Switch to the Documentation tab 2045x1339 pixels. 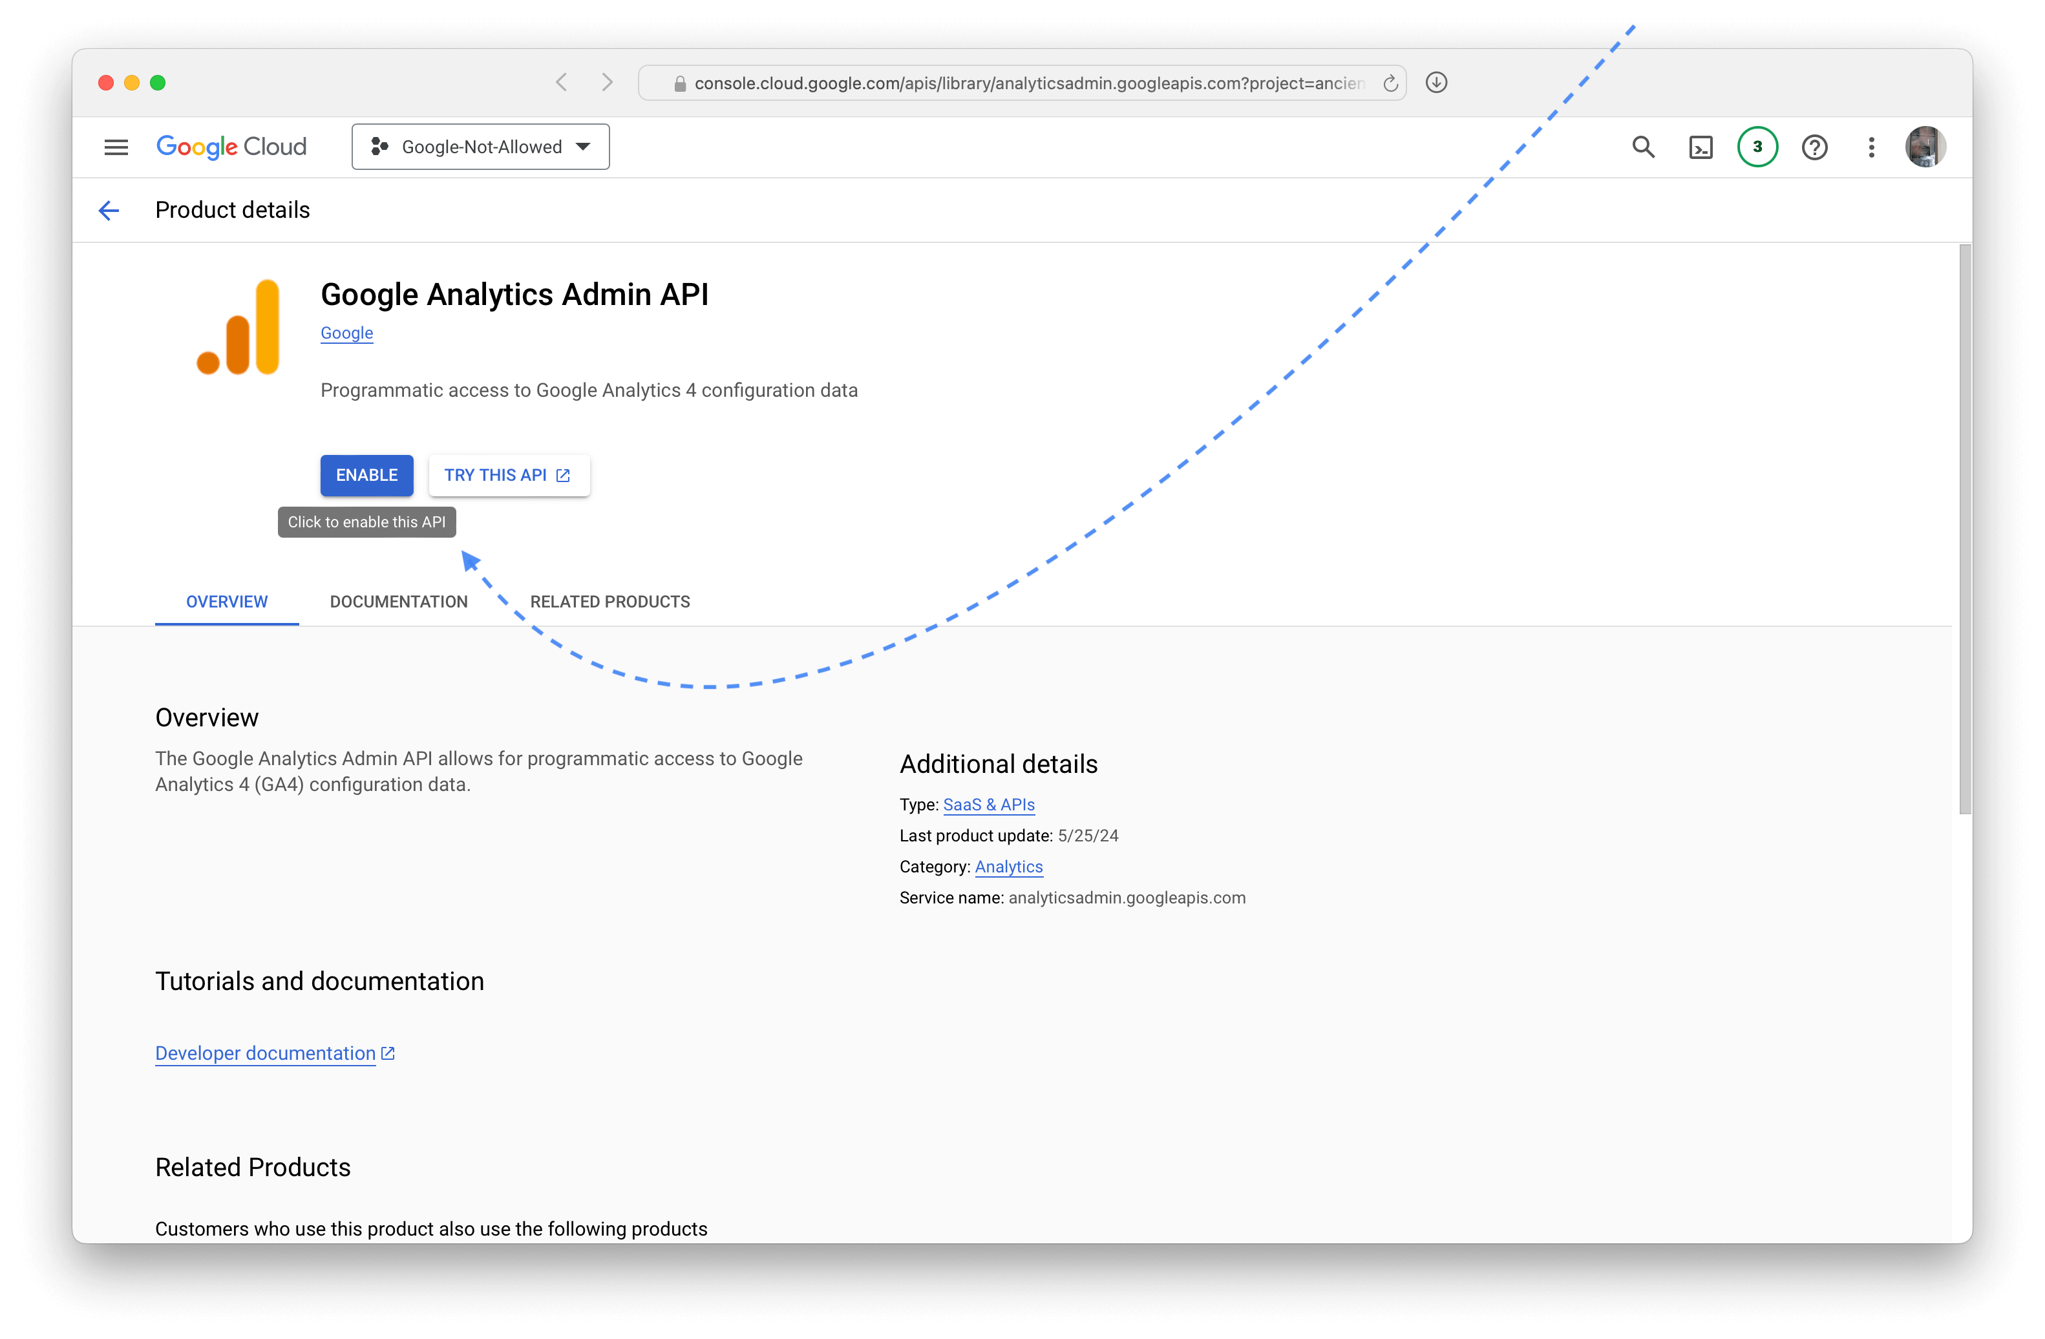point(399,601)
